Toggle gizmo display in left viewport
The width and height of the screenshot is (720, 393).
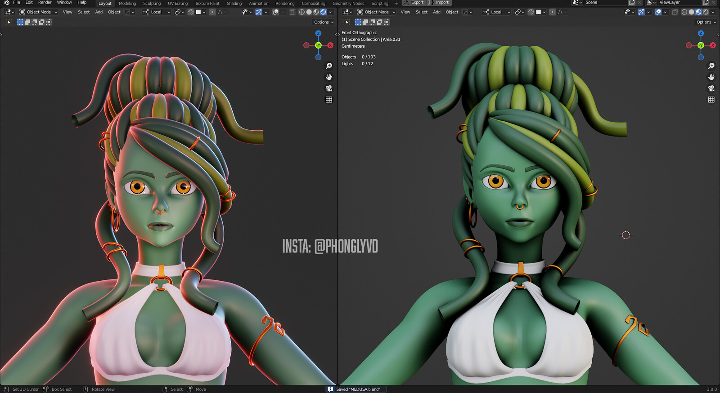click(x=258, y=12)
